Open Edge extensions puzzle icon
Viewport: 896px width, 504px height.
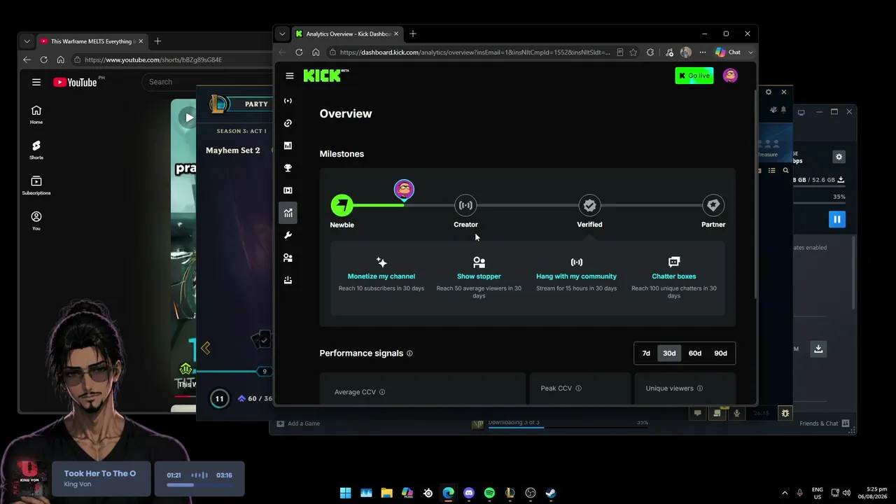click(650, 52)
